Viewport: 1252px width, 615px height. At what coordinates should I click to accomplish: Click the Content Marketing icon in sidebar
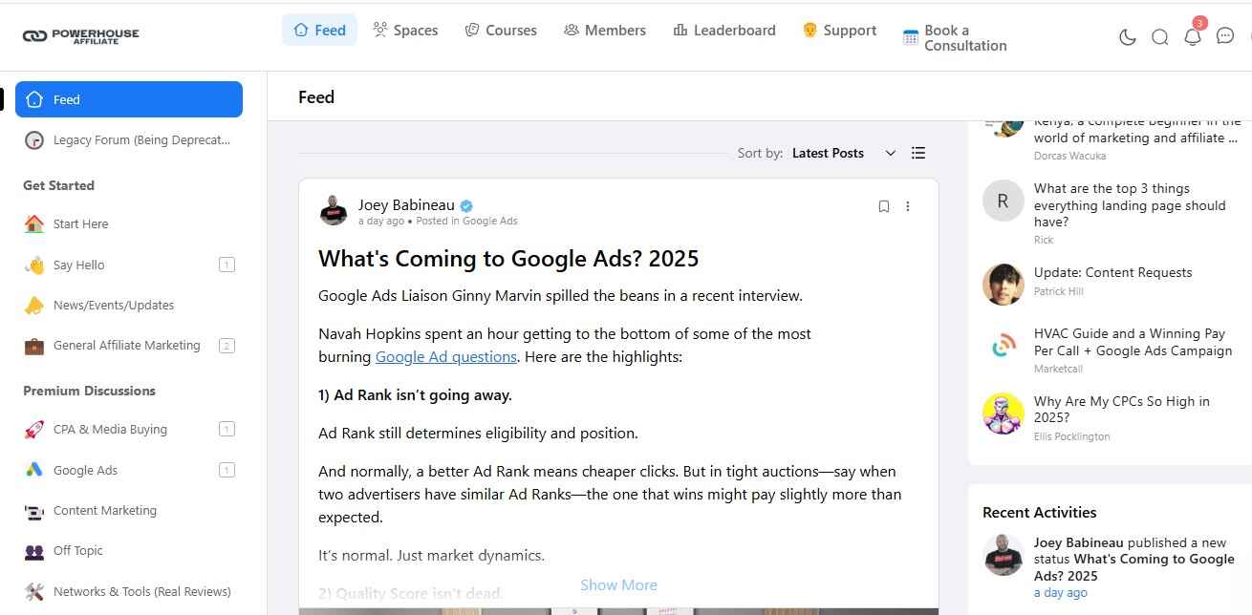click(34, 510)
